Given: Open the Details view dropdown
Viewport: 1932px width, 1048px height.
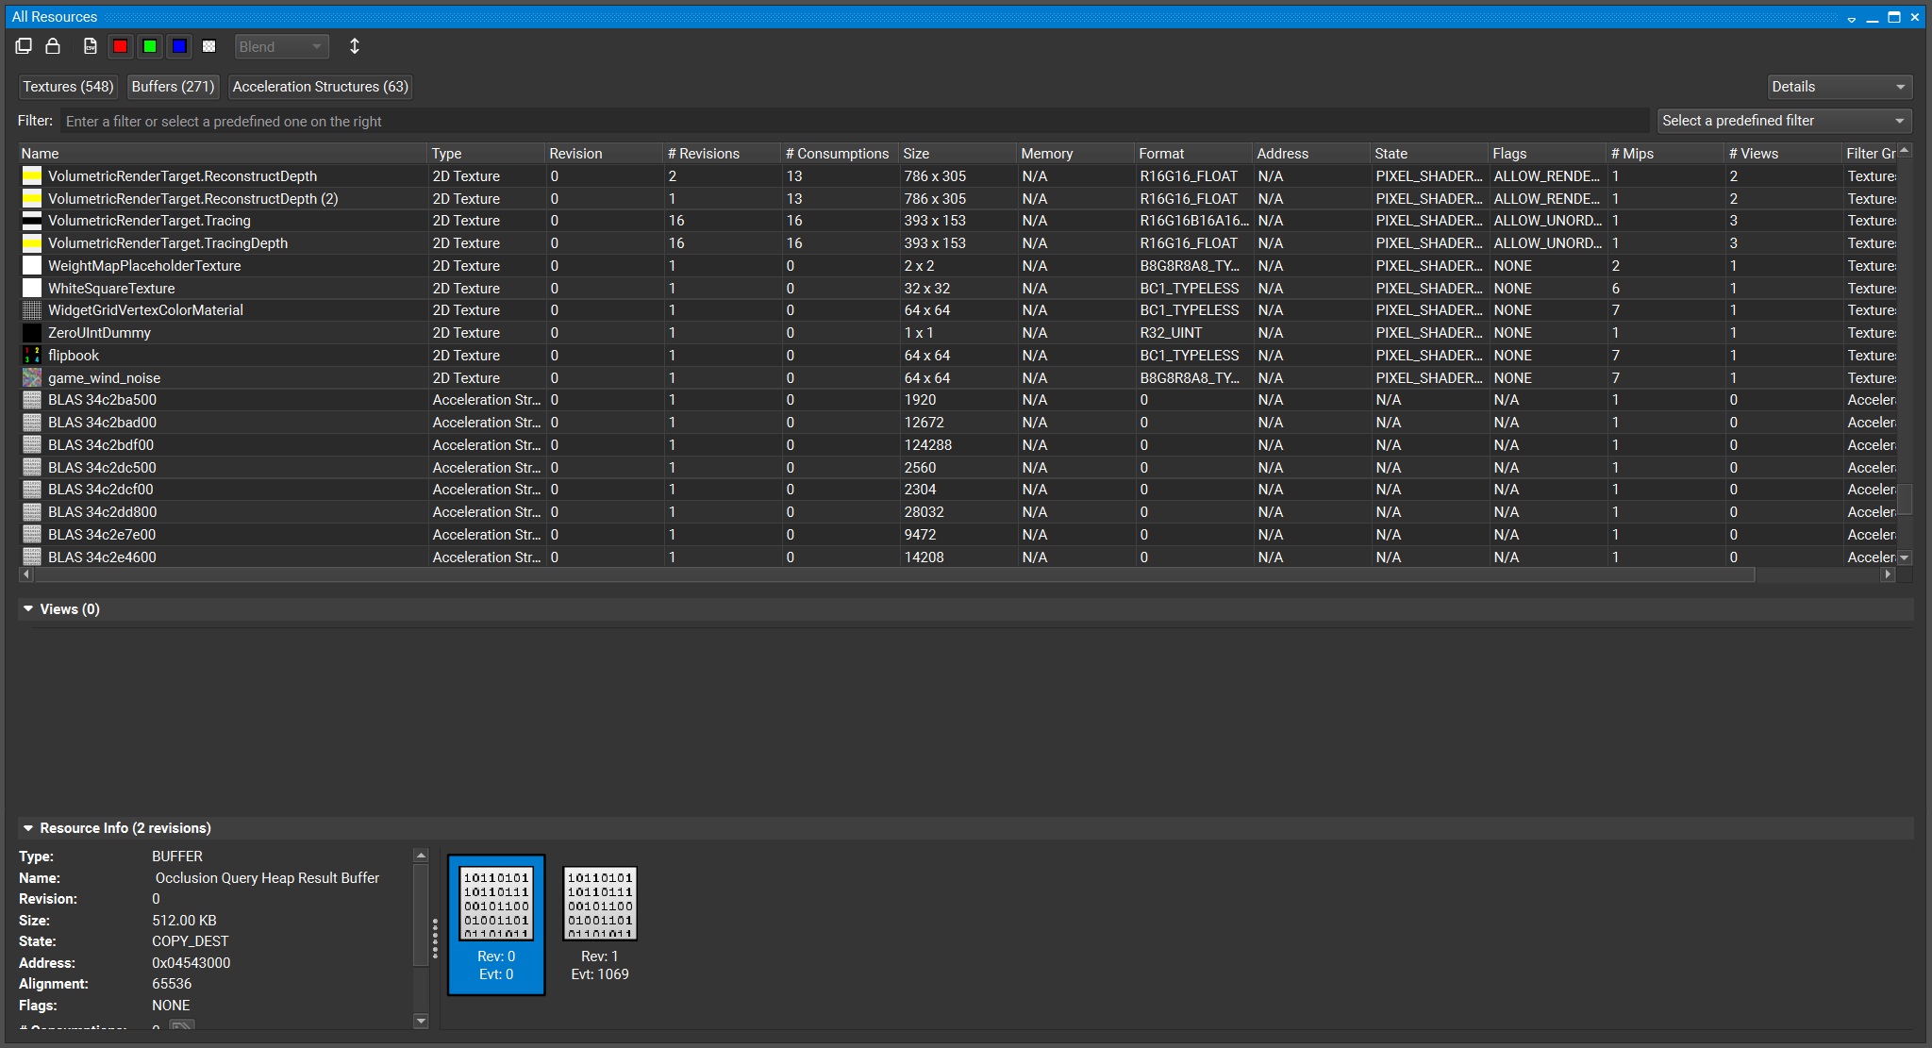Looking at the screenshot, I should 1839,87.
